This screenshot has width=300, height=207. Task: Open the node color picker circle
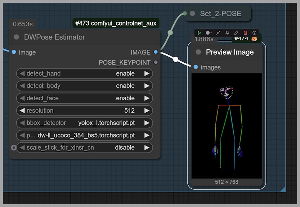208,33
